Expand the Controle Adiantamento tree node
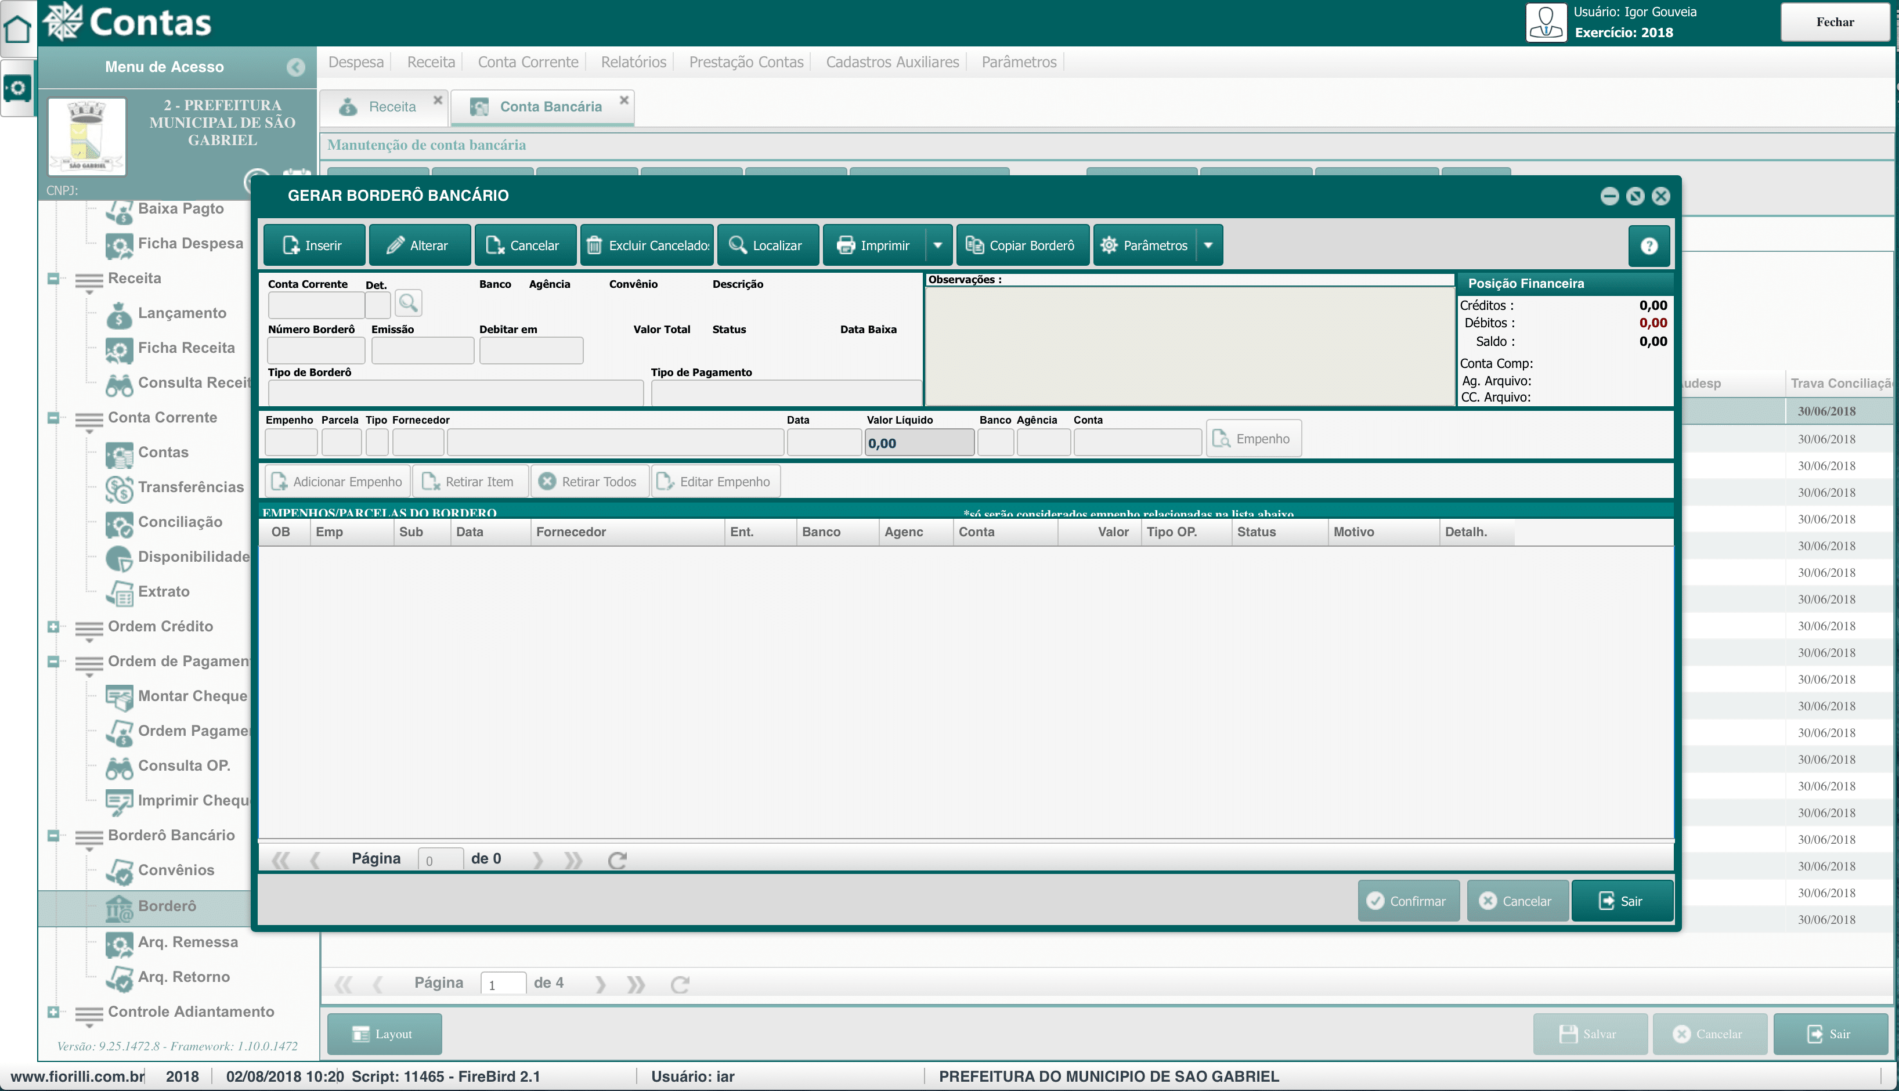The image size is (1899, 1091). coord(53,1012)
